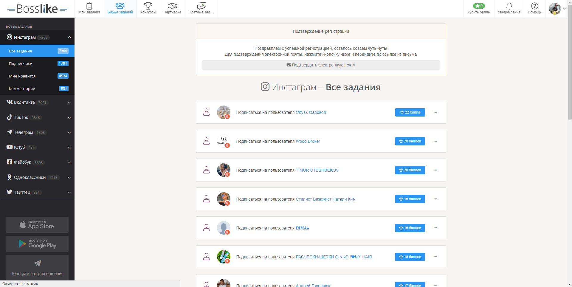Open Помощь question mark icon
The image size is (572, 287).
tap(535, 6)
